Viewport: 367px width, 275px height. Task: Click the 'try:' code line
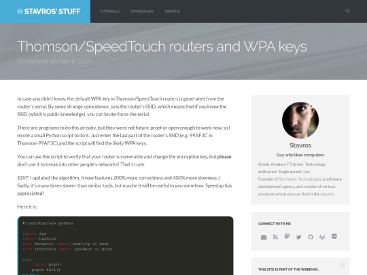27,259
